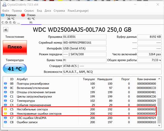This screenshot has width=164, height=131.
Task: Open the Язык(Language) menu
Action: 78,11
